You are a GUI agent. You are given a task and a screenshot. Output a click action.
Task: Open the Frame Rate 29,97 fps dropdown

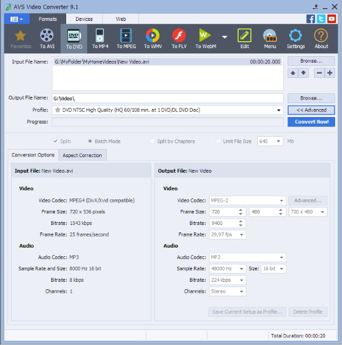pyautogui.click(x=227, y=235)
